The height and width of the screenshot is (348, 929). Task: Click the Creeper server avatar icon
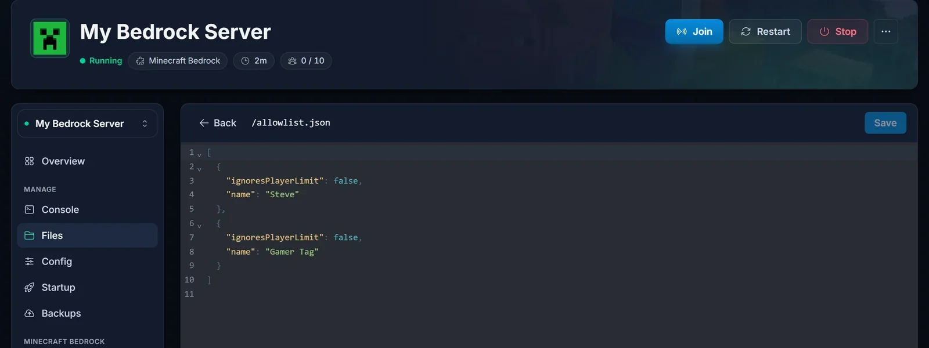[x=50, y=38]
